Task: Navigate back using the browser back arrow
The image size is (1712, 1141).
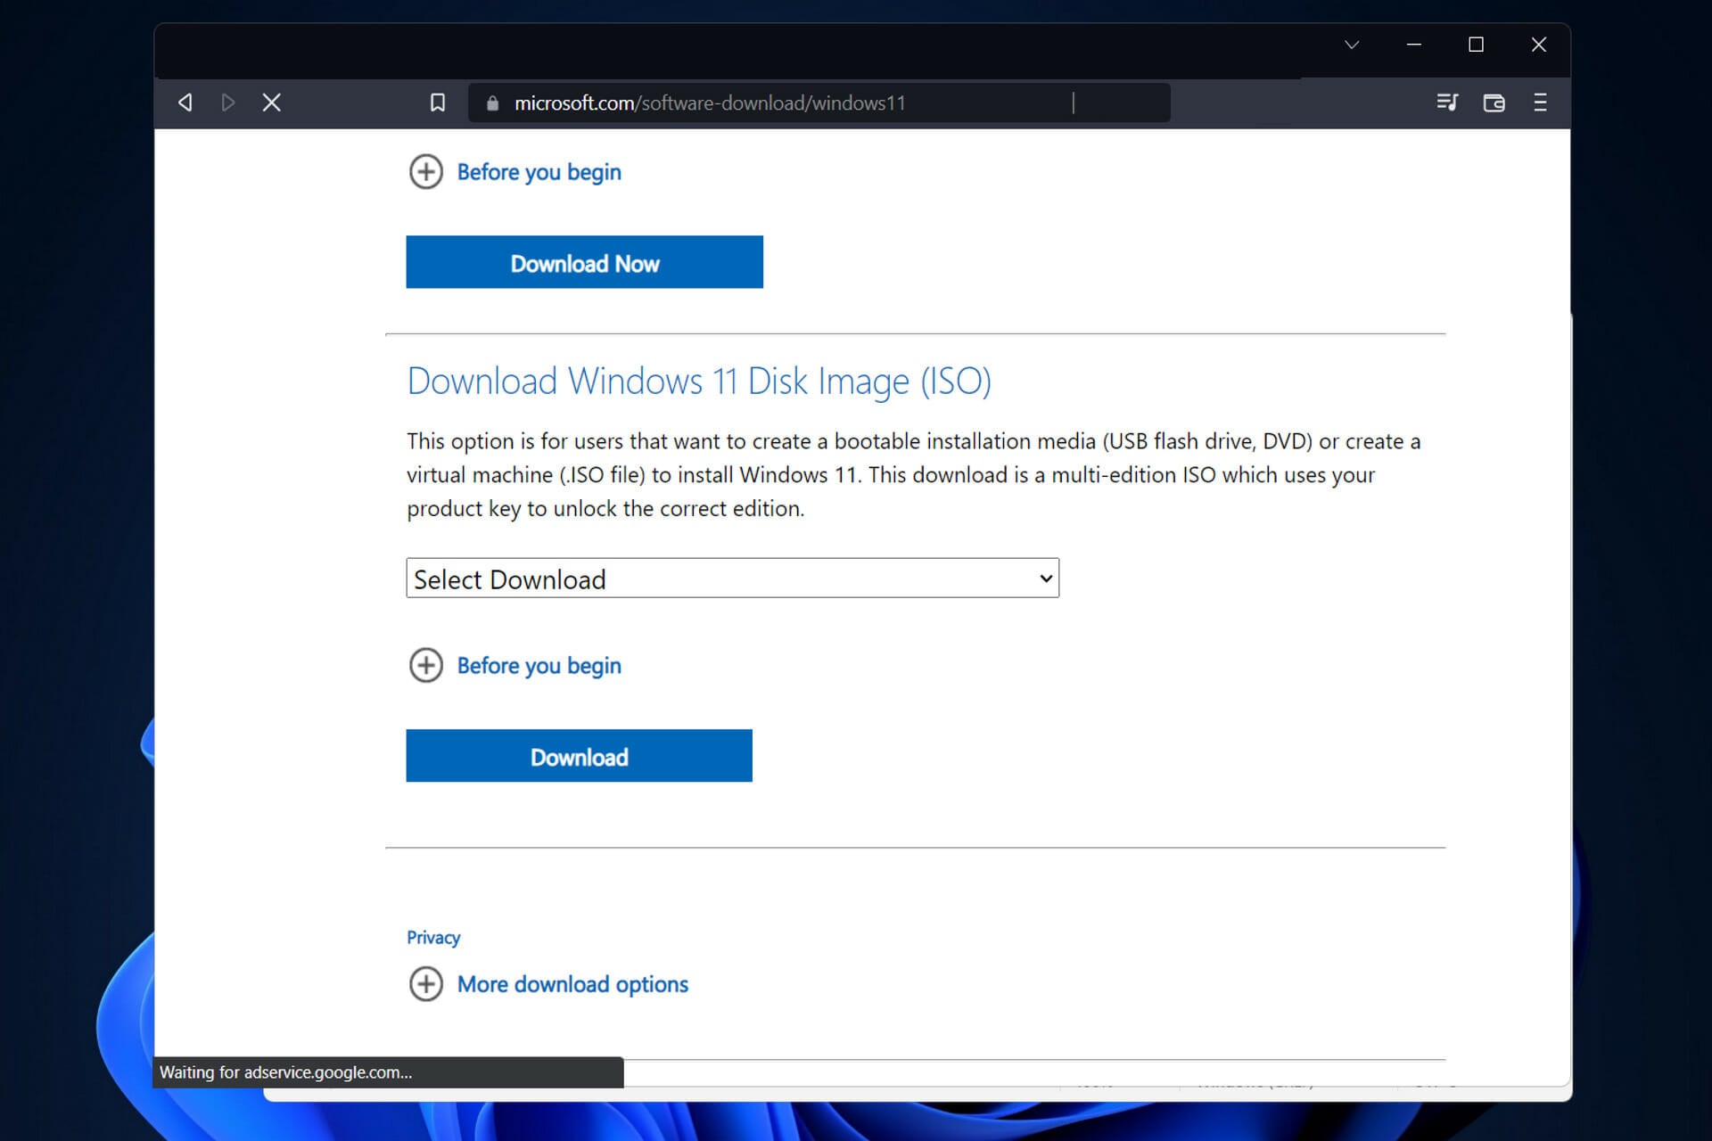Action: [x=185, y=102]
